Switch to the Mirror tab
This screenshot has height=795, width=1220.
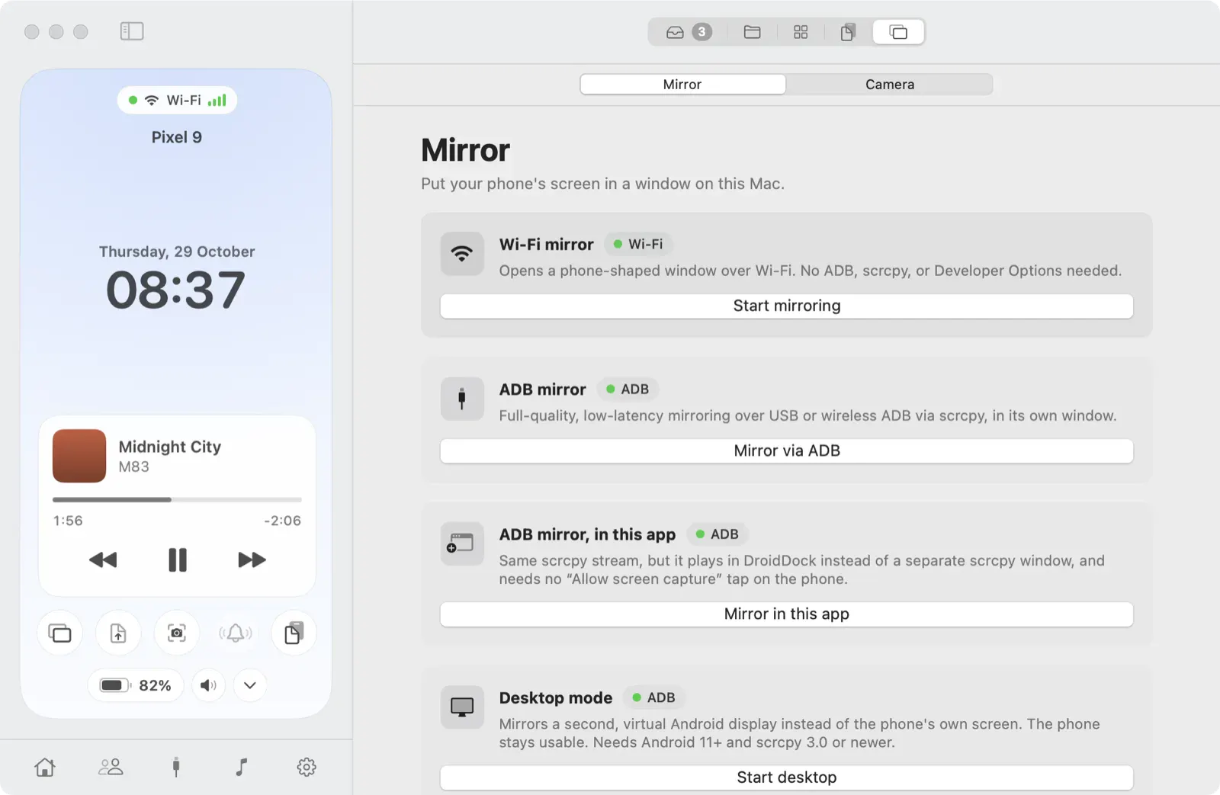tap(682, 84)
